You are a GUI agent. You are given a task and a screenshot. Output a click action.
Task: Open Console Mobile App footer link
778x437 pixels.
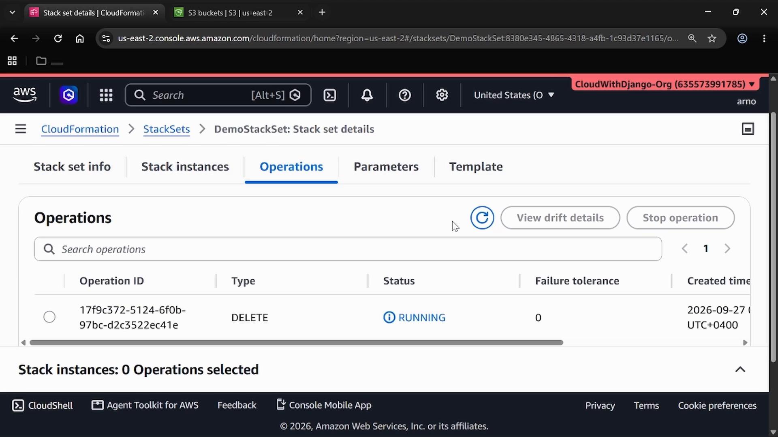324,405
